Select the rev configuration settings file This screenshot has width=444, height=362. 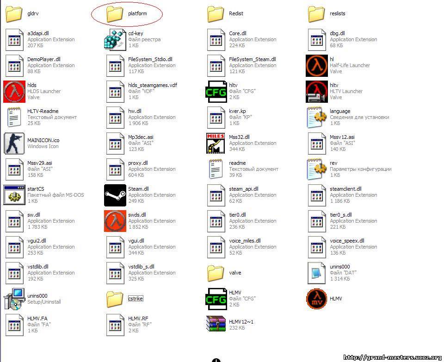pyautogui.click(x=317, y=169)
